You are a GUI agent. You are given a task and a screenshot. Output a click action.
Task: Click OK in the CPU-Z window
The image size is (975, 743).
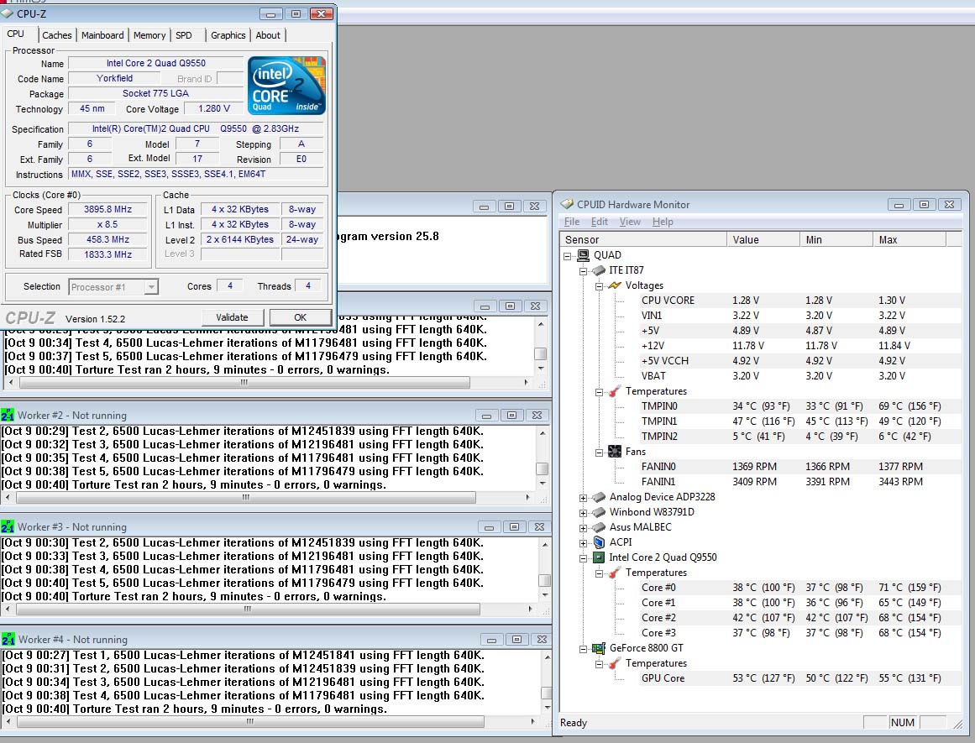coord(301,317)
